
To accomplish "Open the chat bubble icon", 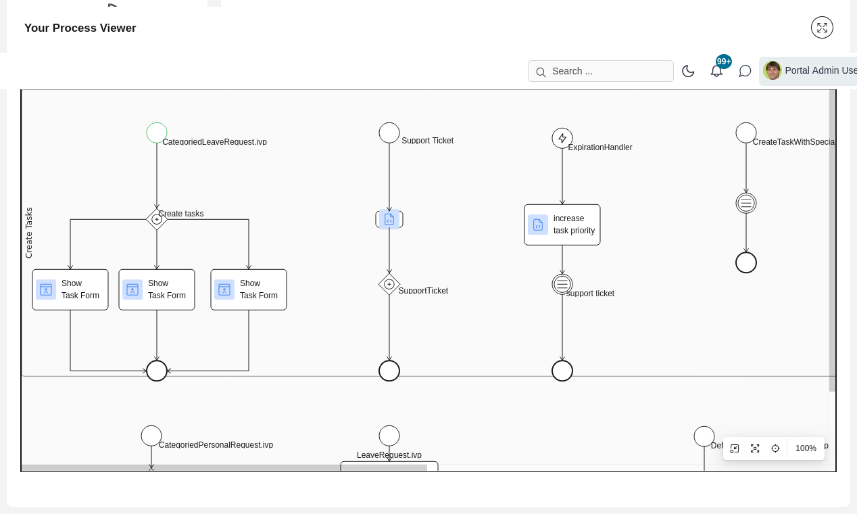I will [x=745, y=71].
